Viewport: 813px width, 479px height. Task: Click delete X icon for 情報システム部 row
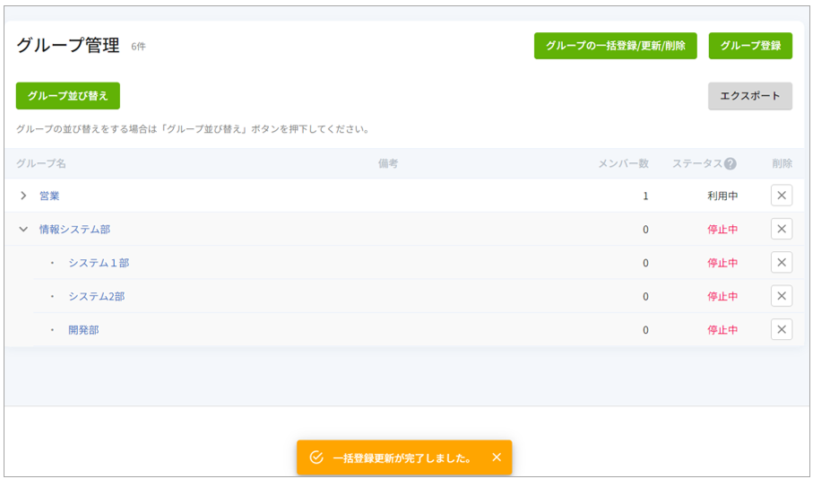782,229
